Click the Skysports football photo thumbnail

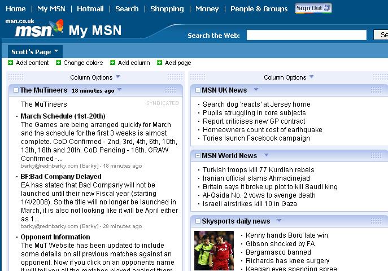click(x=213, y=250)
